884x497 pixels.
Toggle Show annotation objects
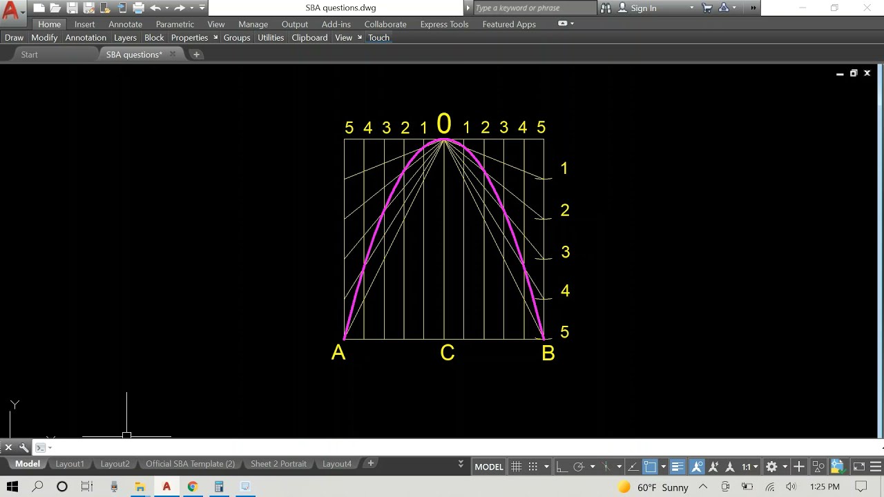pos(698,467)
